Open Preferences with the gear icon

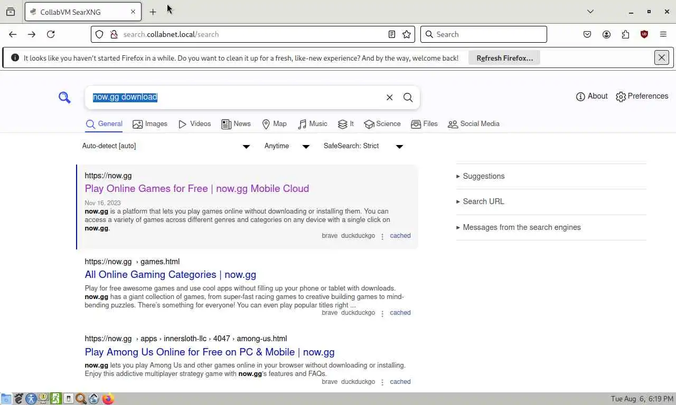(x=642, y=97)
